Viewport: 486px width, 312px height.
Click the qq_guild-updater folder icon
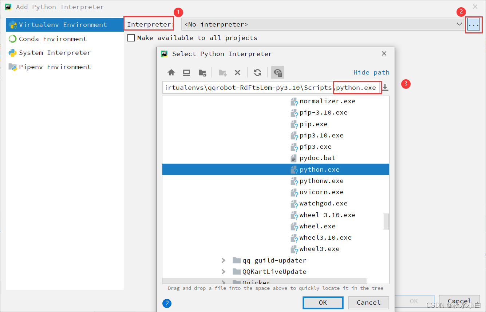(237, 260)
